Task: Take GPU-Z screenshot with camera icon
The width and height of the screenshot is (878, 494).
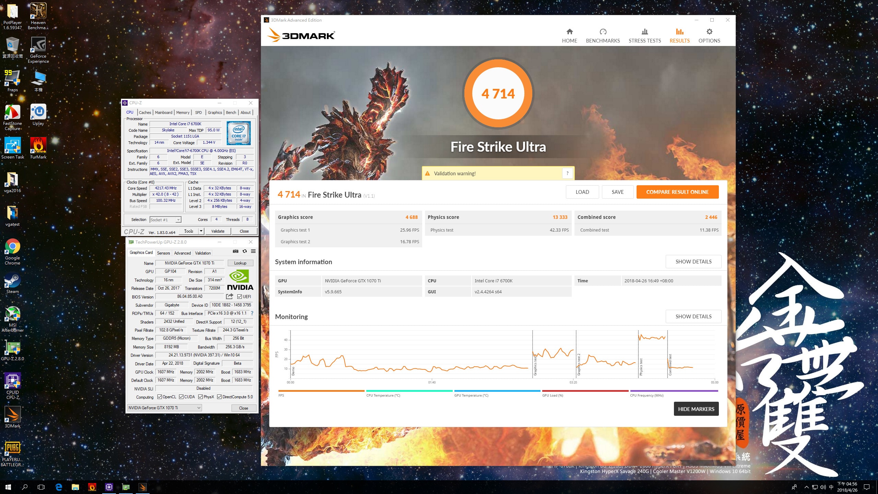Action: point(236,251)
